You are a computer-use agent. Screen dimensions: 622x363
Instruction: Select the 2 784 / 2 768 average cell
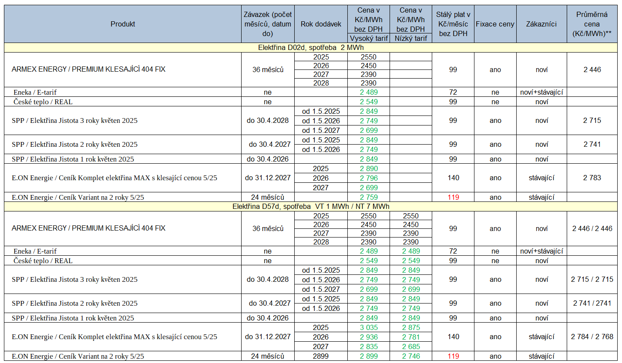click(592, 337)
